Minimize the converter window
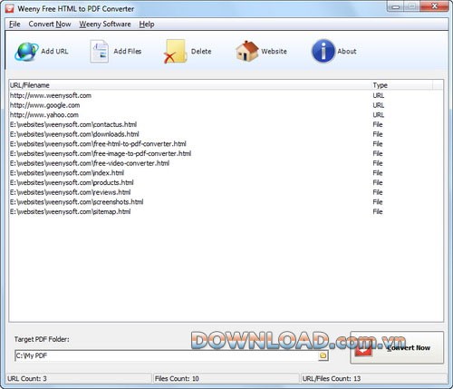 tap(396, 6)
